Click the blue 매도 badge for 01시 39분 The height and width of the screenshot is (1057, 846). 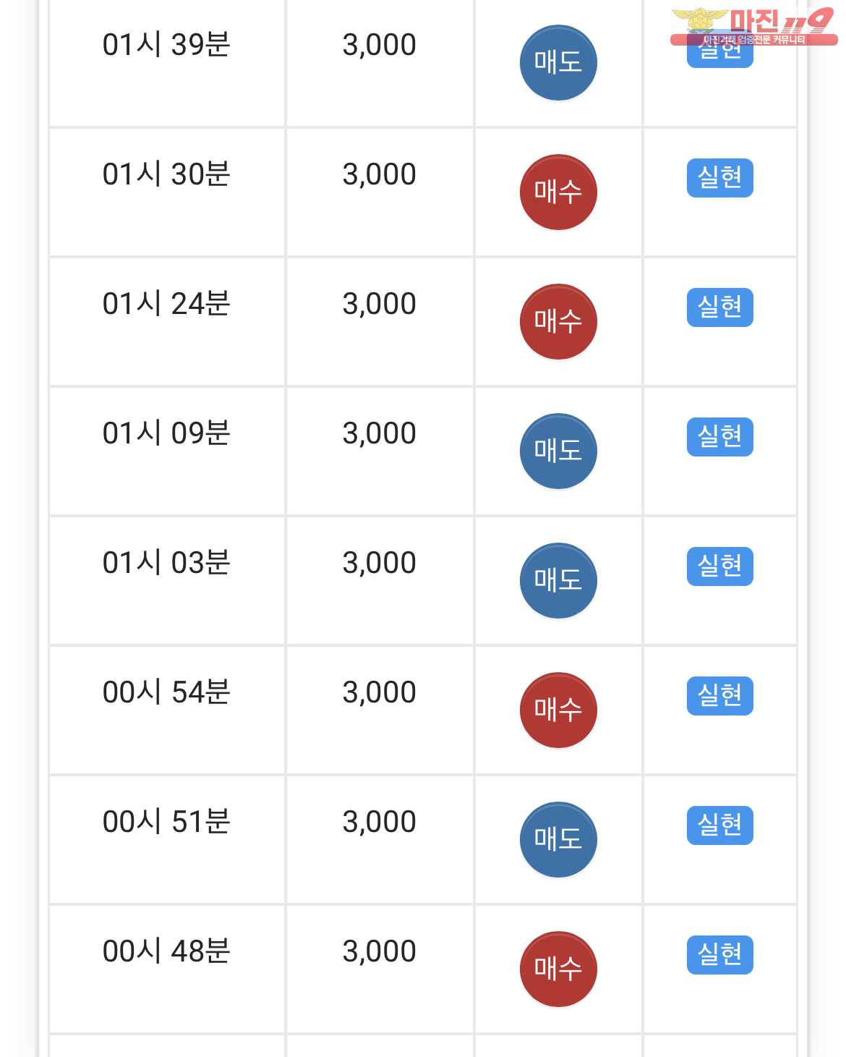click(558, 63)
